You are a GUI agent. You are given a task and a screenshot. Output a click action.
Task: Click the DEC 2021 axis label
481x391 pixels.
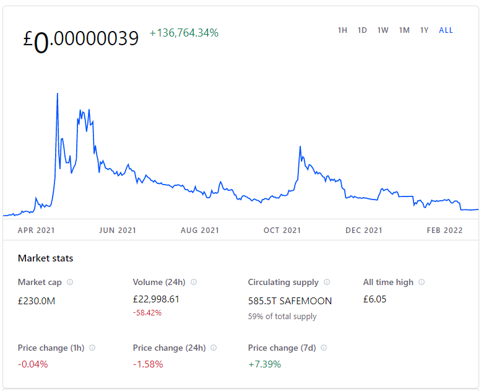(364, 231)
